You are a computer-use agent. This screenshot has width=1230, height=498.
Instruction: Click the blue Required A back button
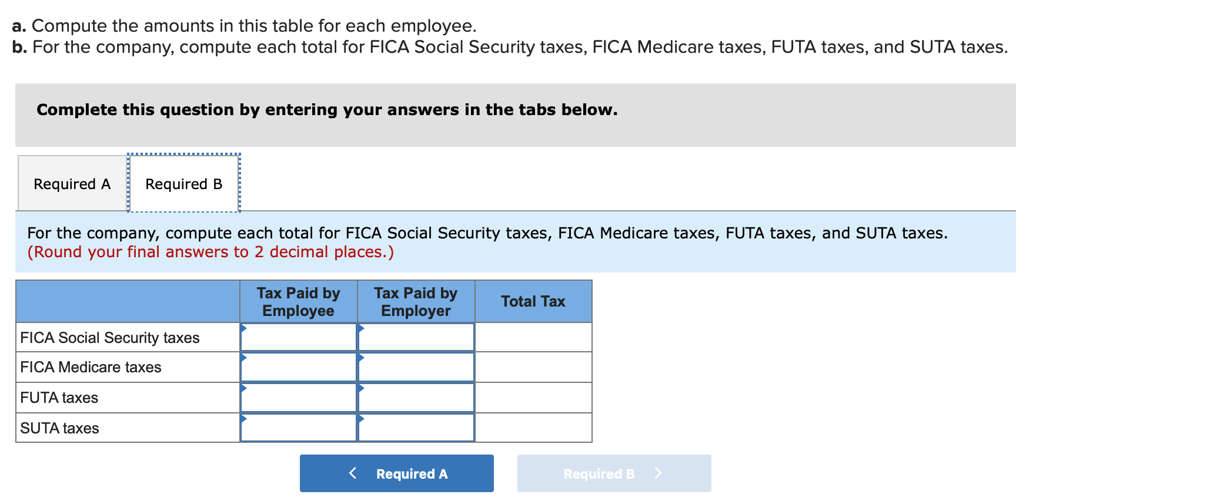click(396, 473)
